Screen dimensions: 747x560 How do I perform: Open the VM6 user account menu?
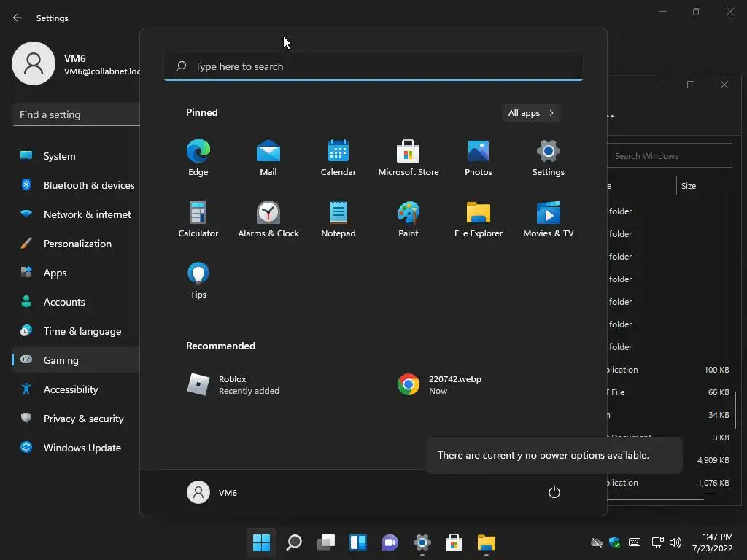(212, 492)
